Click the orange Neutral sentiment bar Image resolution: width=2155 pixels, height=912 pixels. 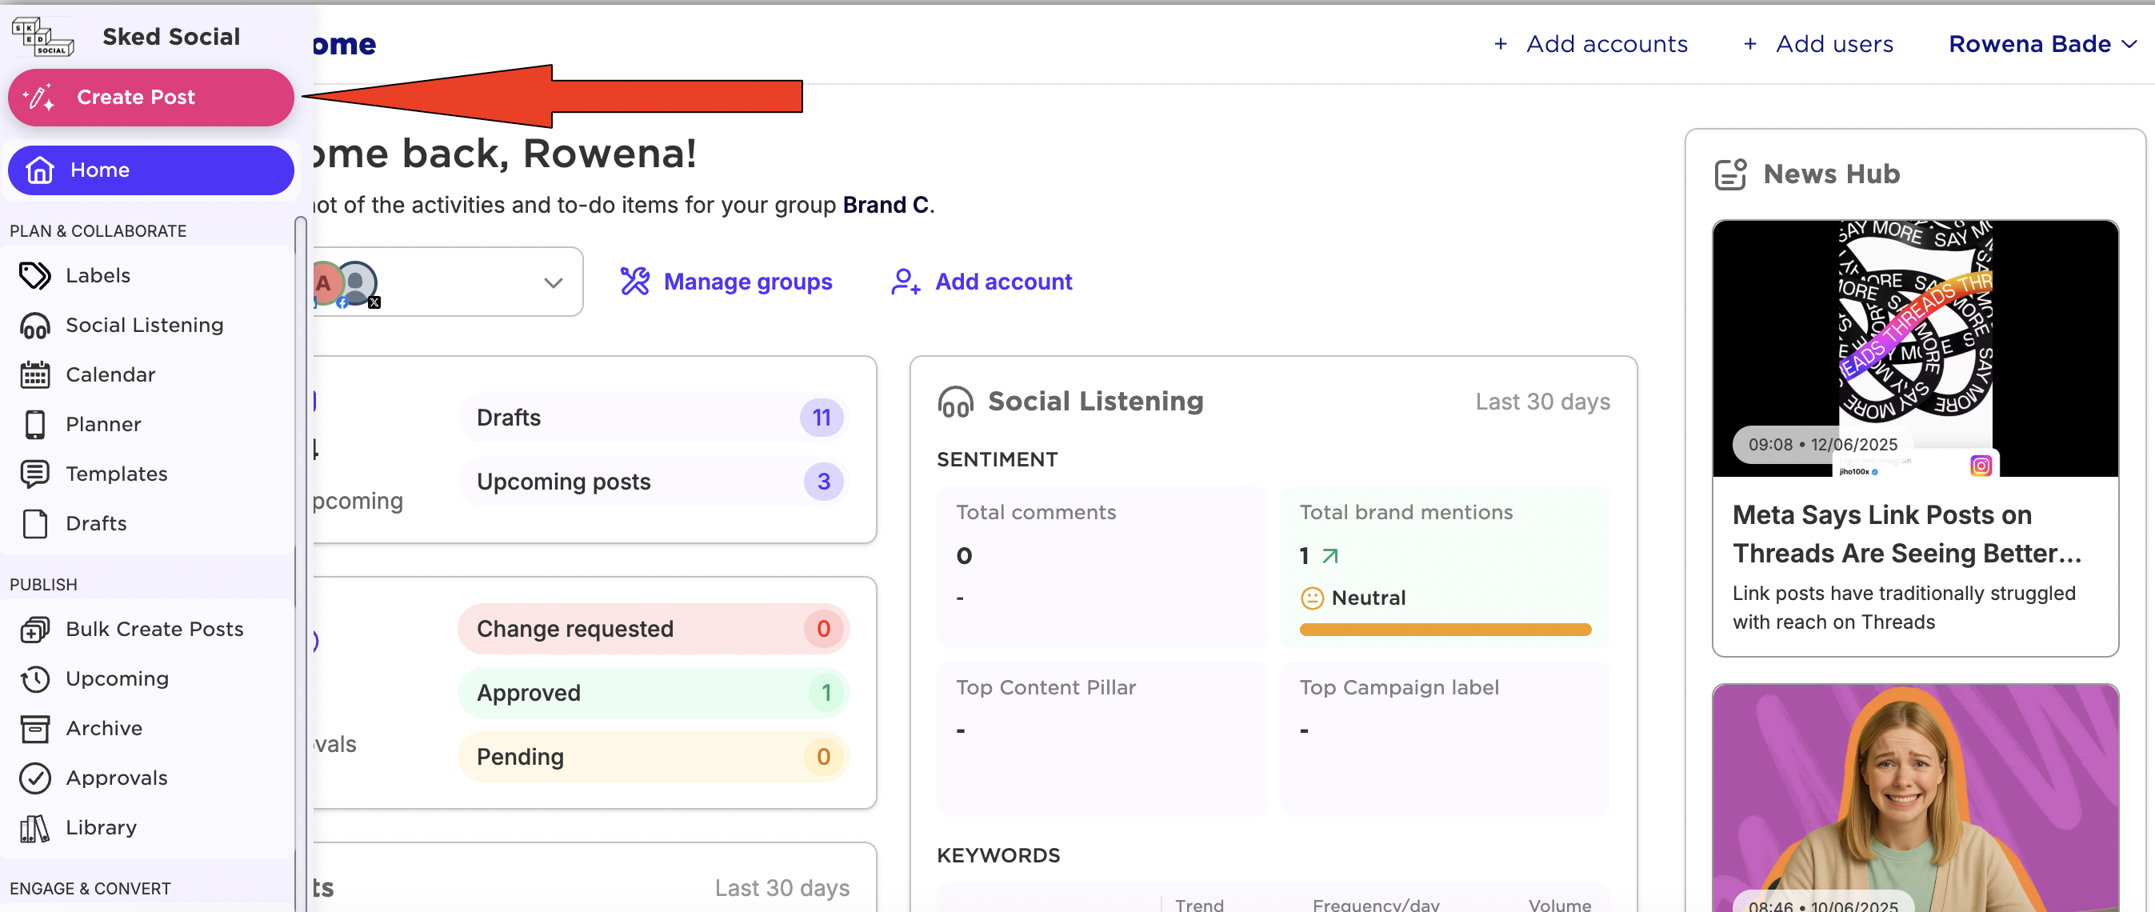pos(1445,630)
